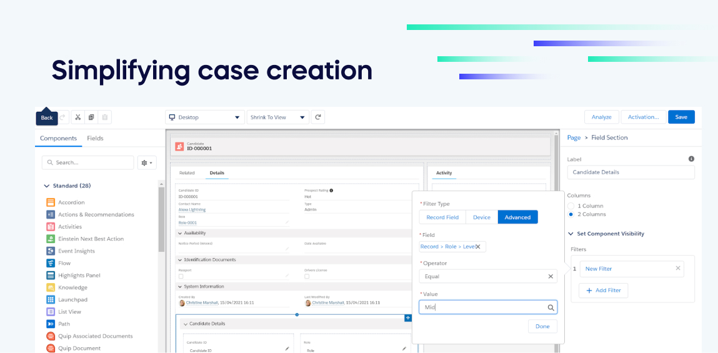Click the Candidate record icon in header
Viewport: 718px width, 353px height.
(x=180, y=147)
